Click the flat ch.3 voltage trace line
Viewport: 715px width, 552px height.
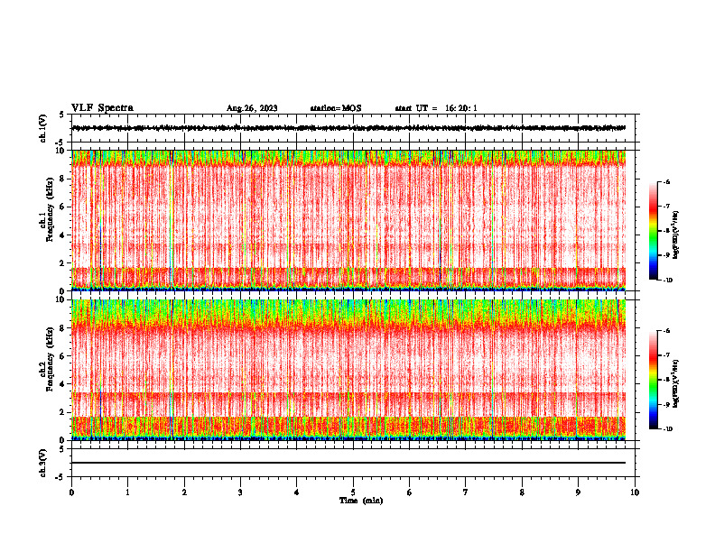348,463
